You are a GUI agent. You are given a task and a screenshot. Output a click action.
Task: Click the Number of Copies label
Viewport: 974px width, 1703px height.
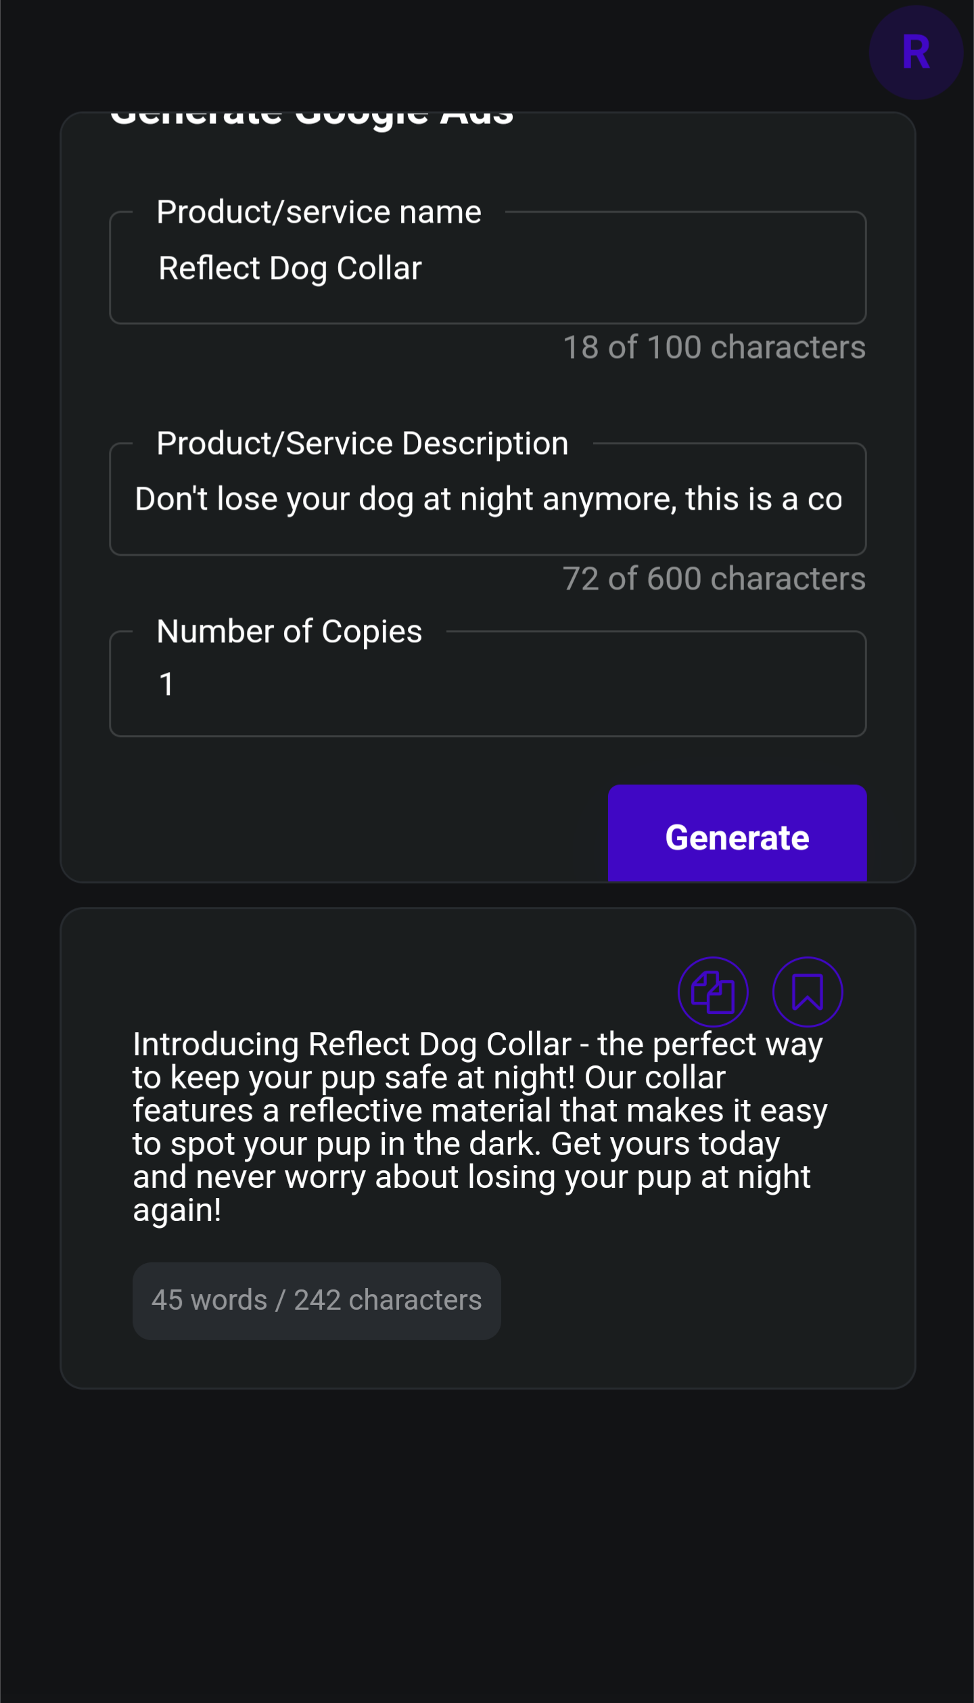coord(289,632)
